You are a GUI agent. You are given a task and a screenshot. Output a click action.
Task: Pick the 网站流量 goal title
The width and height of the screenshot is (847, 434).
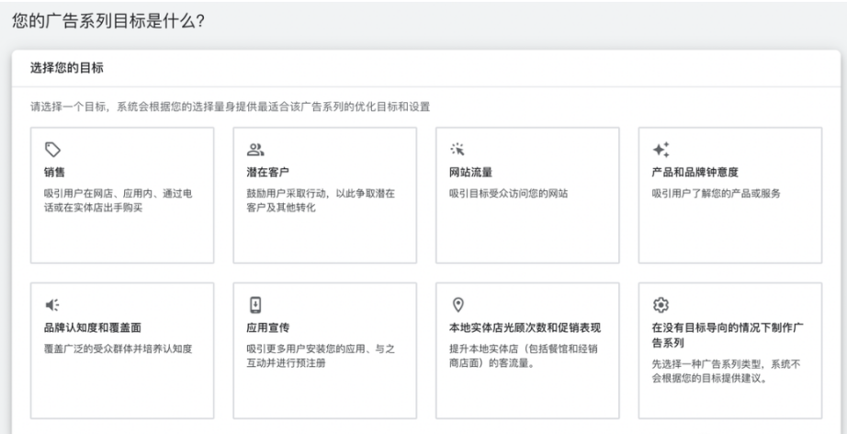469,172
